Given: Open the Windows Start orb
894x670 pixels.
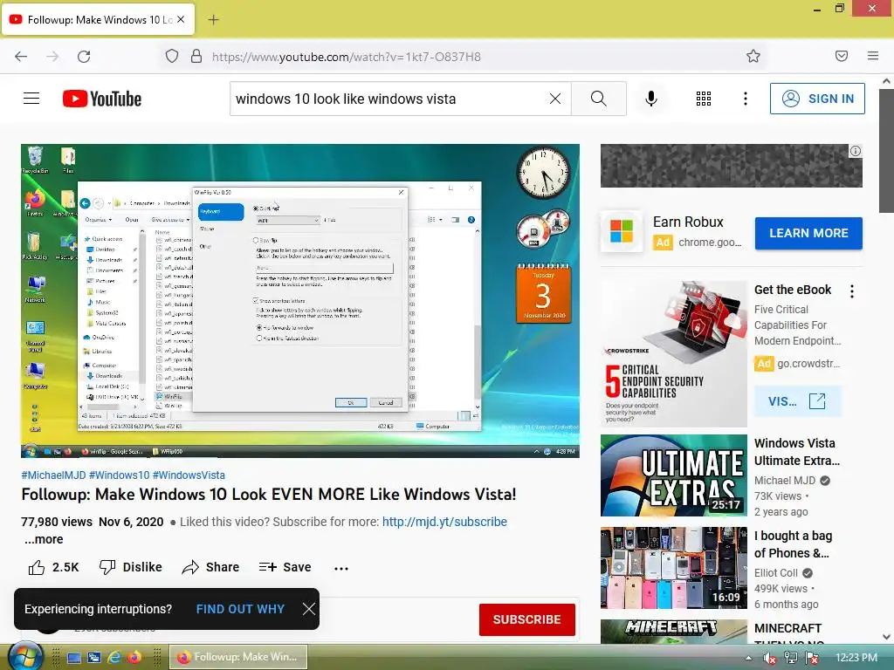Looking at the screenshot, I should click(x=24, y=656).
